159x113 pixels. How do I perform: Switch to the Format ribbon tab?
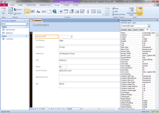[x=76, y=5]
